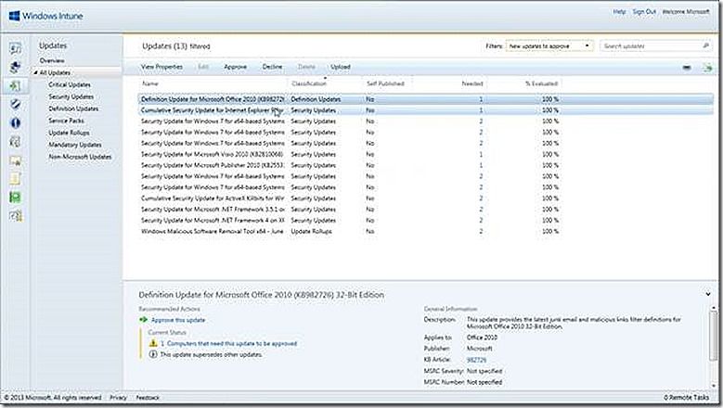The image size is (723, 408).
Task: Click the details pane scroll down arrow
Action: (714, 387)
